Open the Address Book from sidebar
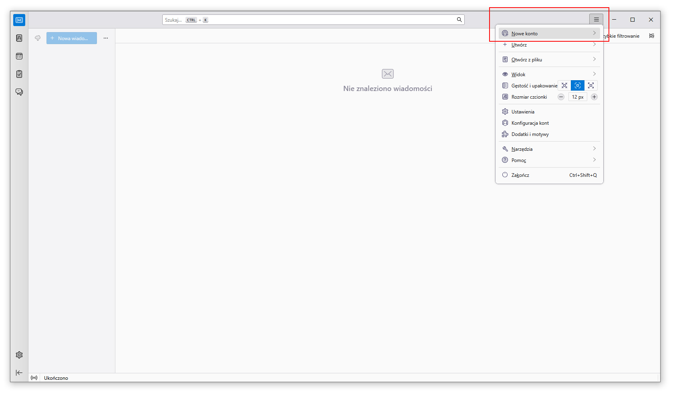675x399 pixels. click(x=19, y=38)
